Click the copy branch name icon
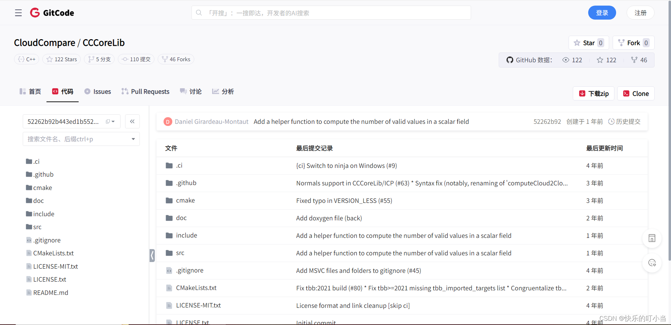The width and height of the screenshot is (671, 325). (x=108, y=121)
